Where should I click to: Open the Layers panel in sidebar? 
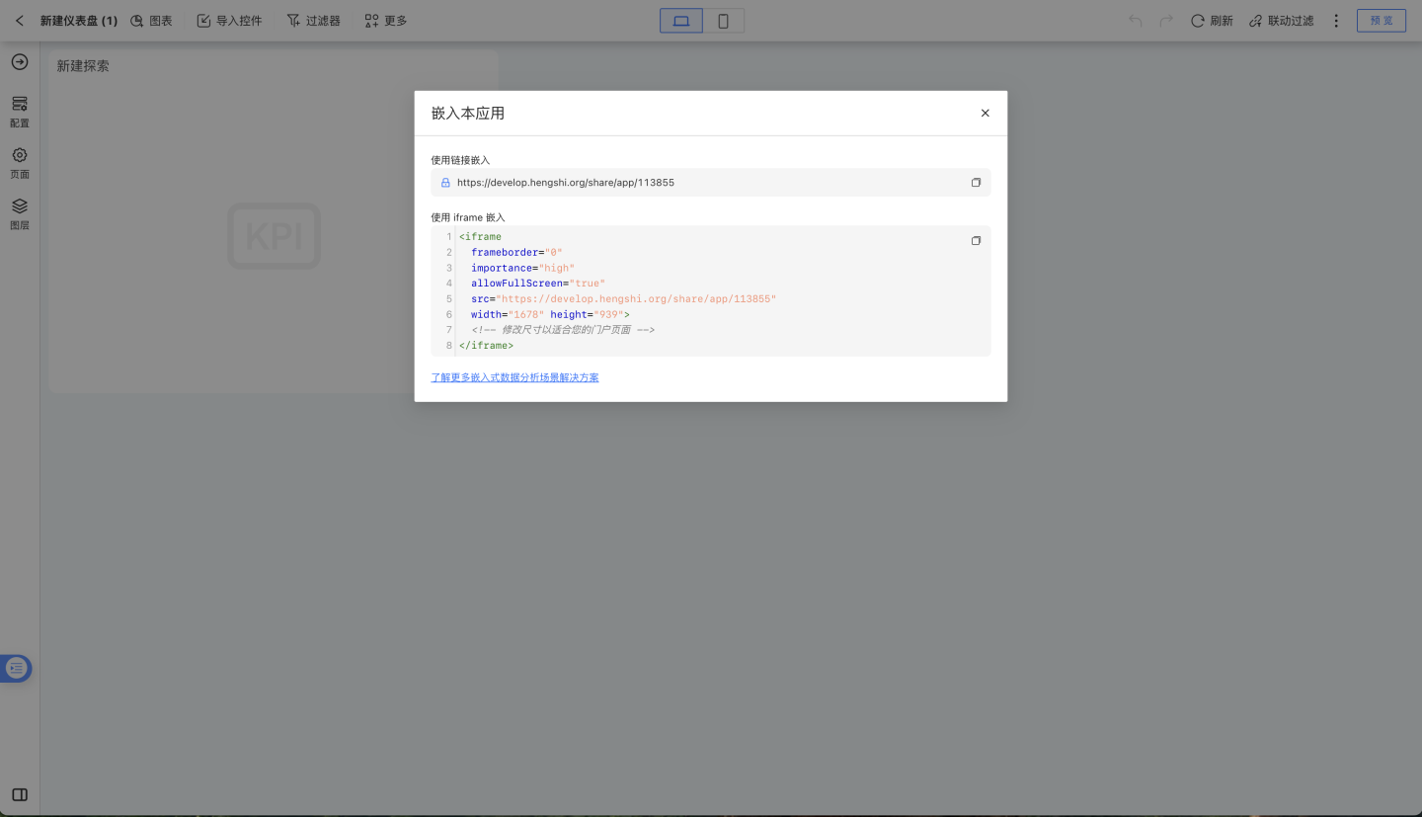tap(20, 212)
